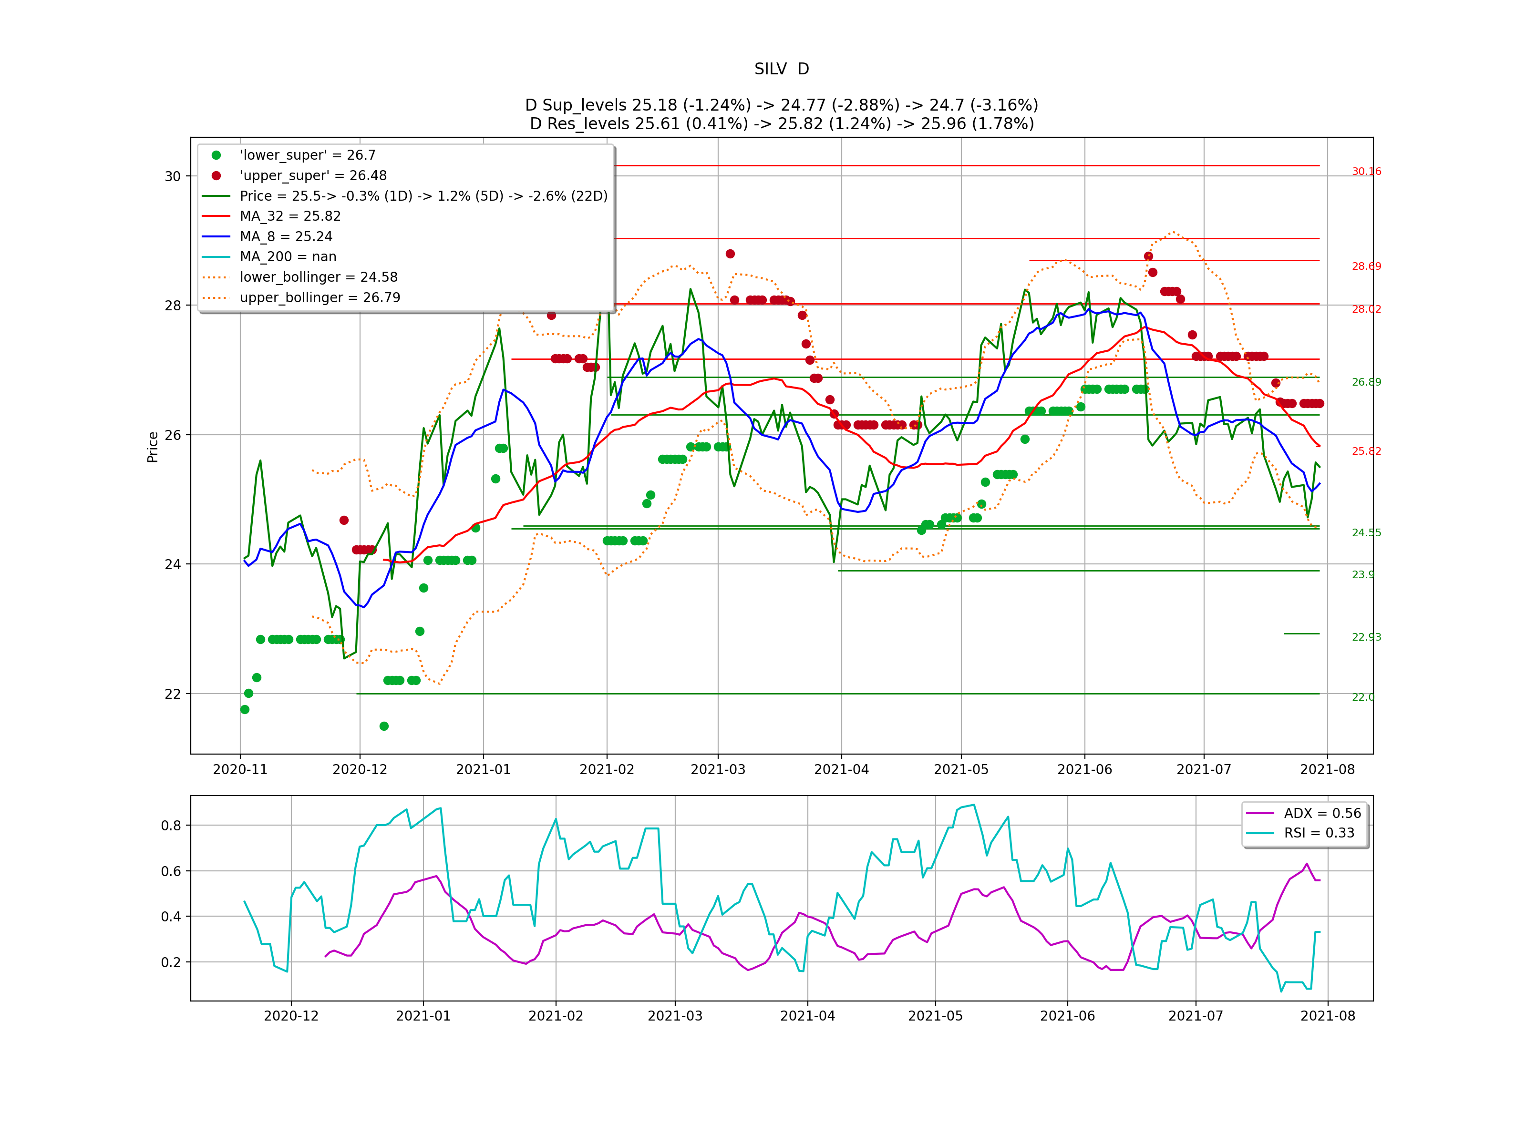Click the MA_200 = nan legend entry
The image size is (1526, 1144).
pos(288,256)
